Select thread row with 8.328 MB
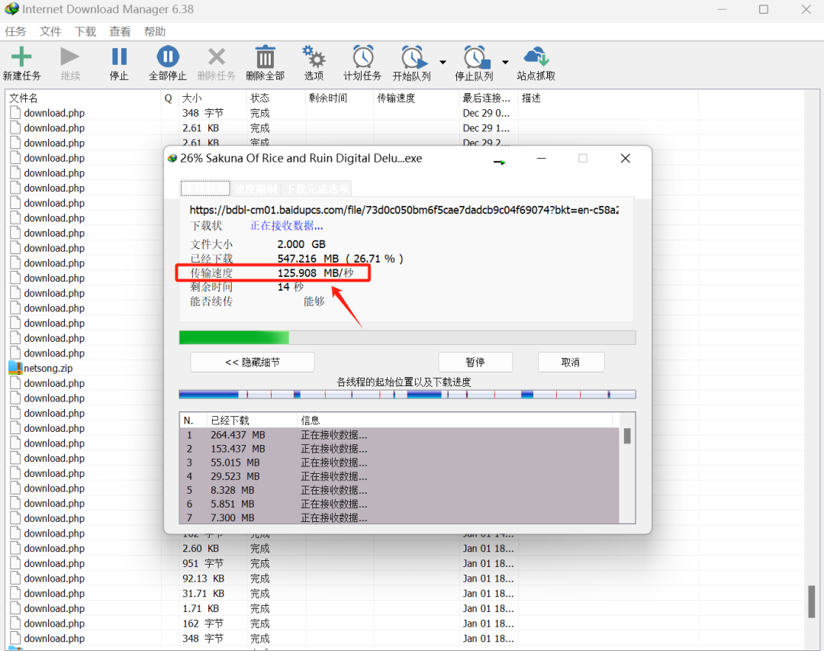824x651 pixels. pyautogui.click(x=399, y=490)
